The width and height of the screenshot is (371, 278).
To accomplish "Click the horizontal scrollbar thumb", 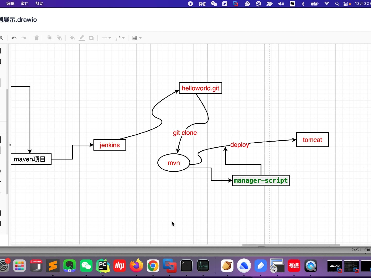I will pos(291,245).
